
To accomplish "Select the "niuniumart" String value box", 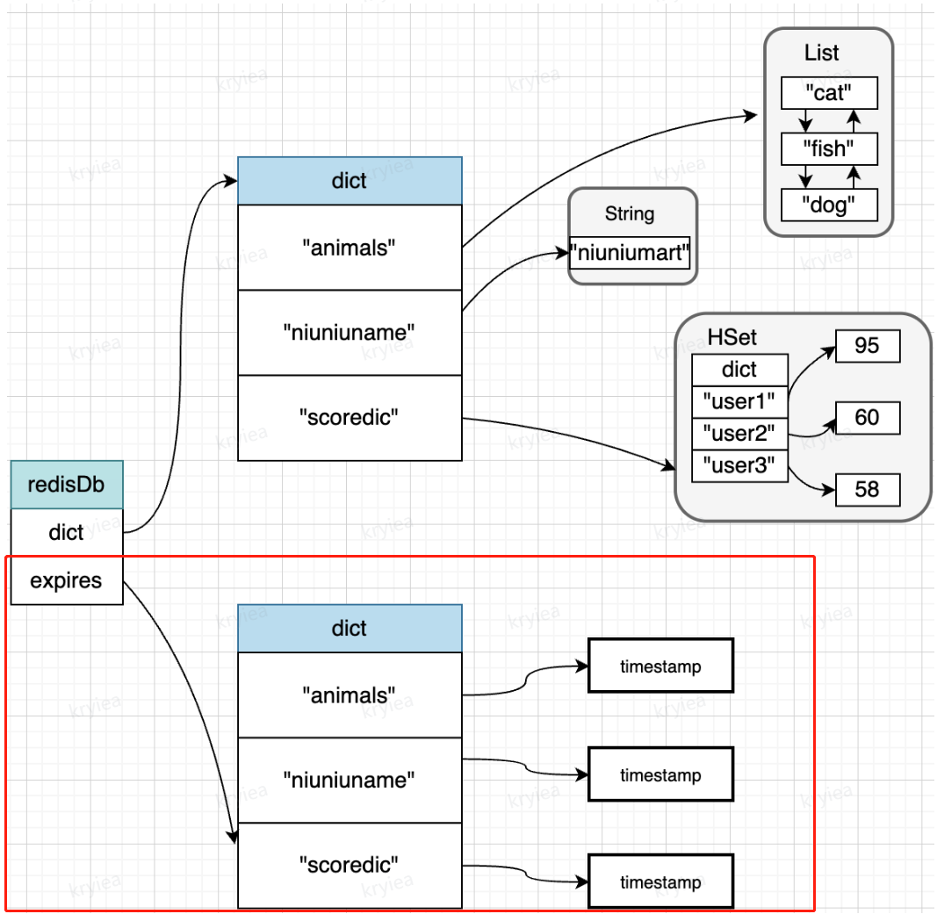I will click(x=631, y=254).
